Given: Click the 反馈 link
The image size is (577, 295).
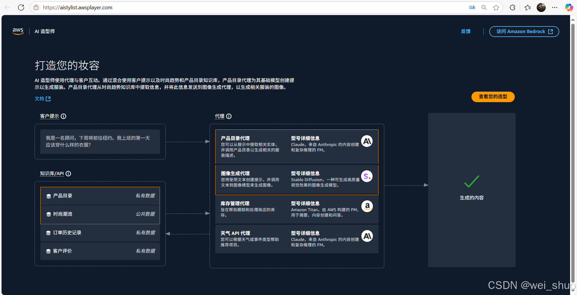Looking at the screenshot, I should 466,32.
